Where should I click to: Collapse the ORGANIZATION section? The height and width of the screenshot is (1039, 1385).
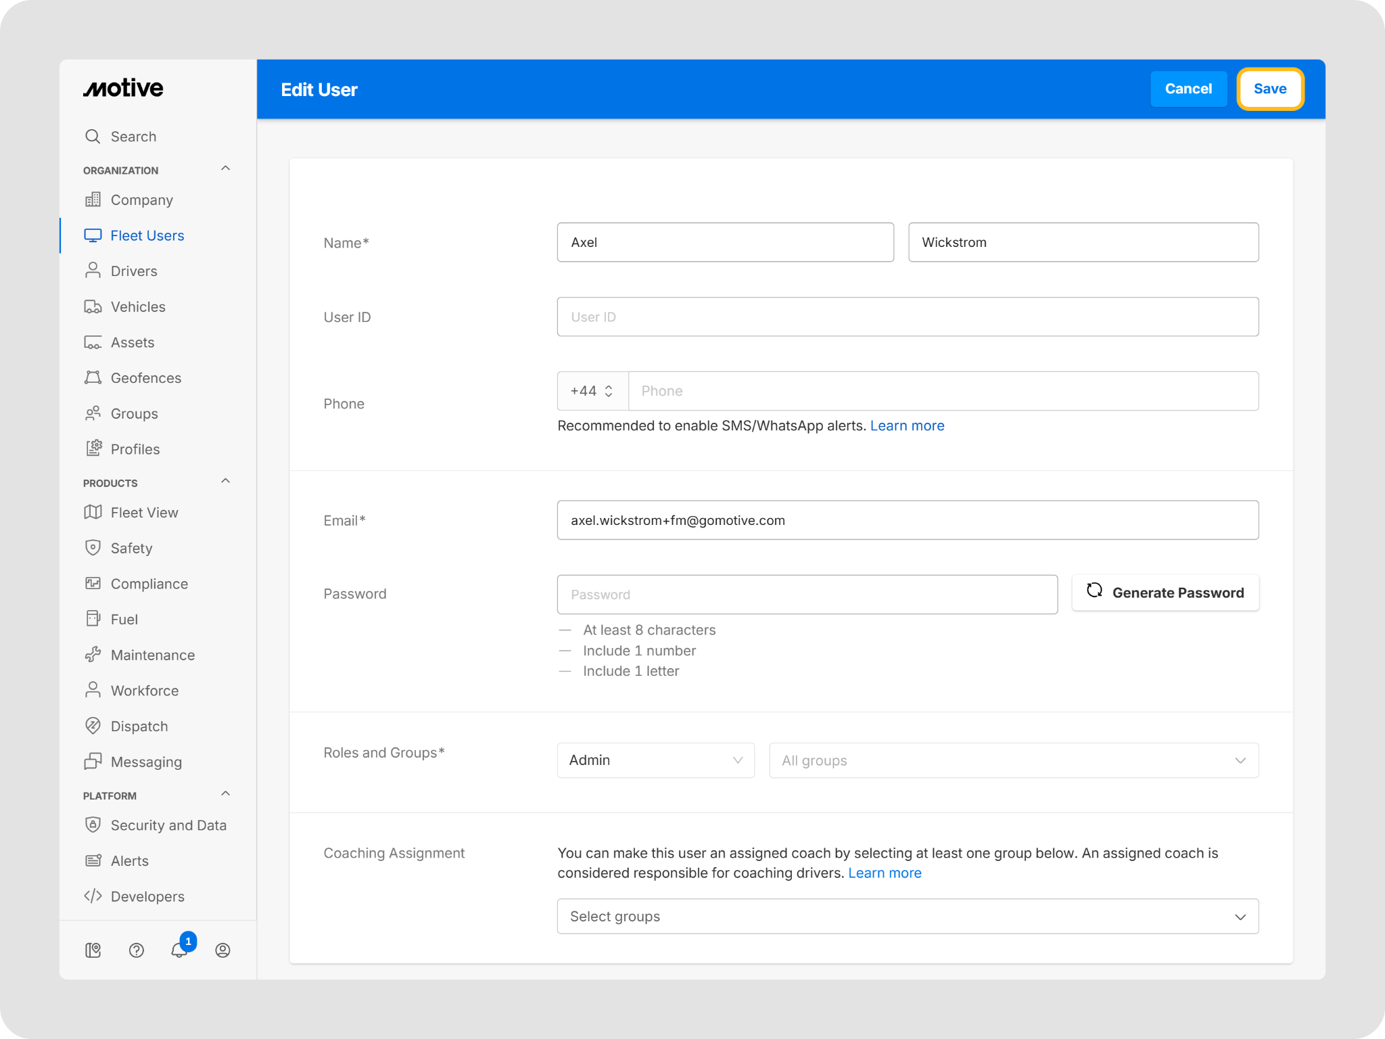click(x=226, y=169)
